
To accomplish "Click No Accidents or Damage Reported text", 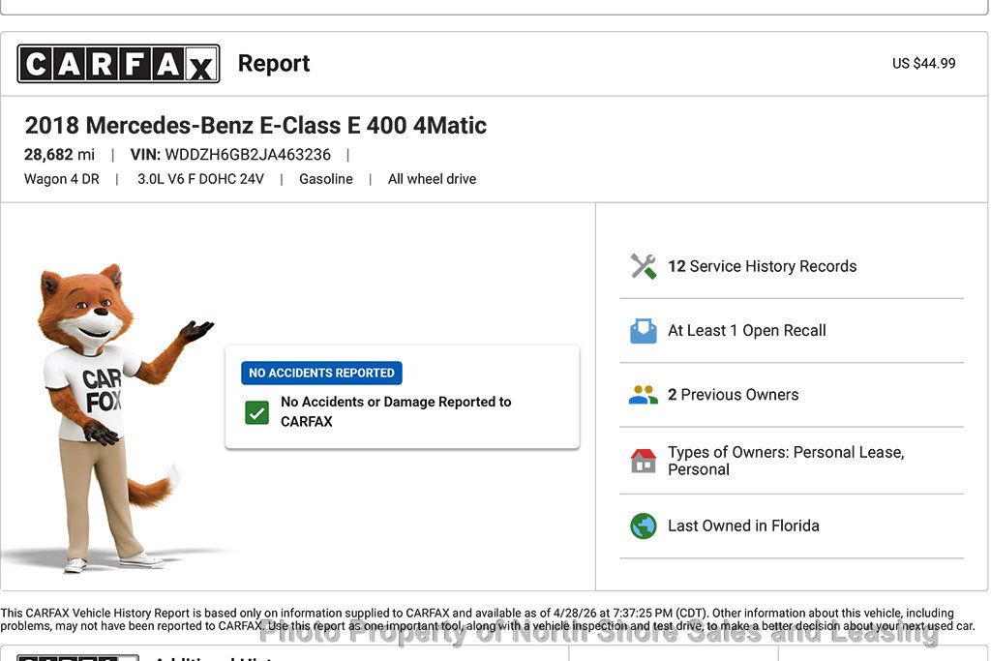I will [x=396, y=411].
